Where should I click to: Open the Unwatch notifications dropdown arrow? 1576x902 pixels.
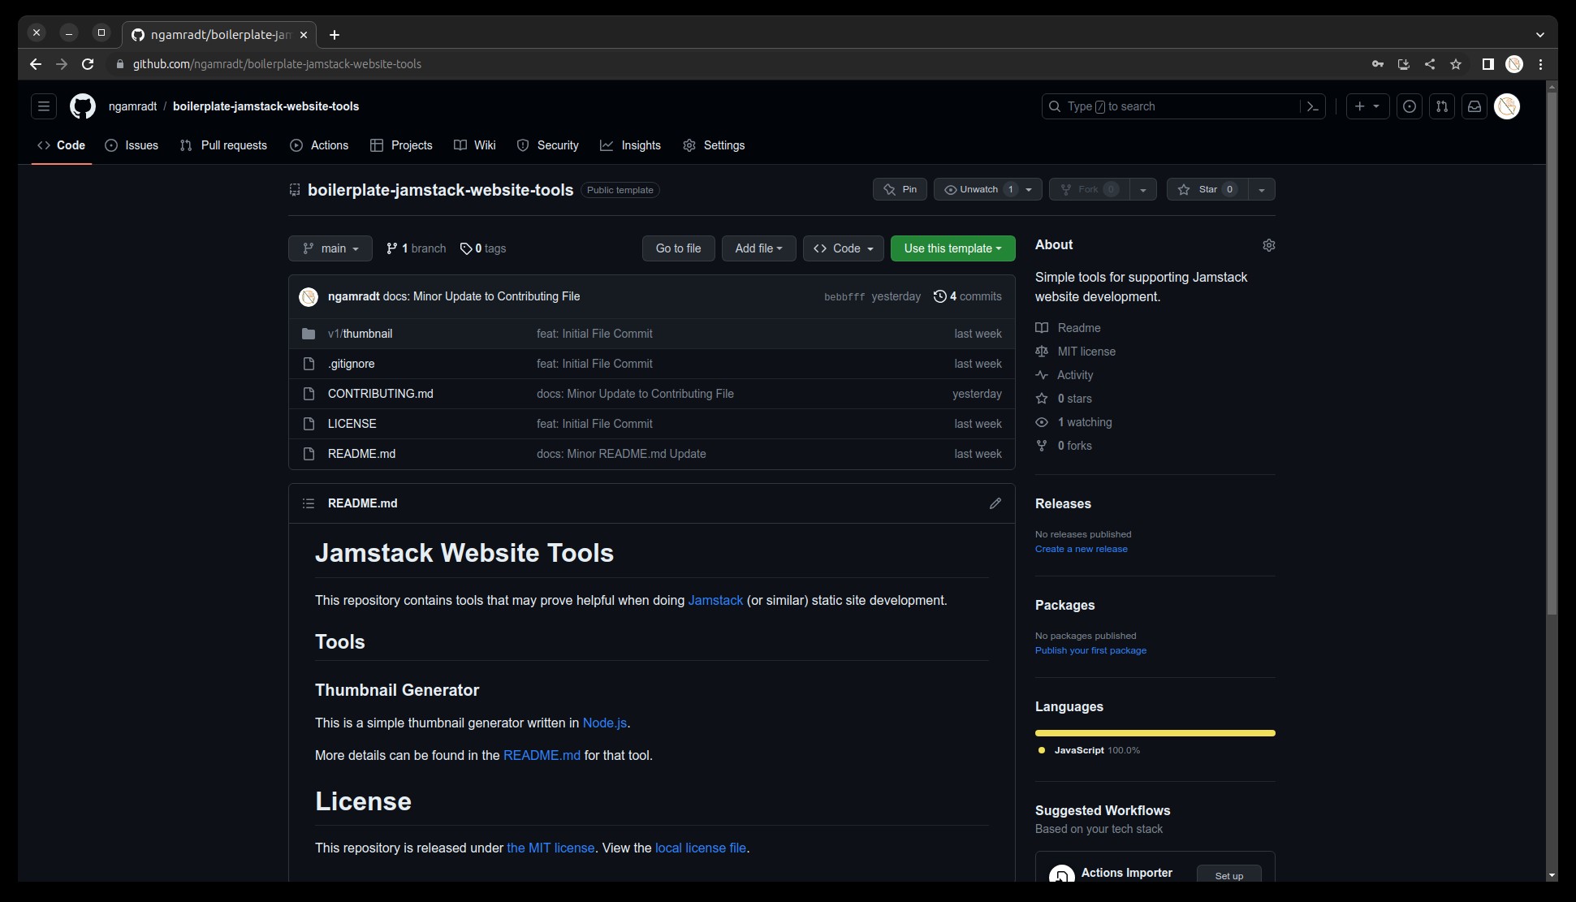(1030, 189)
